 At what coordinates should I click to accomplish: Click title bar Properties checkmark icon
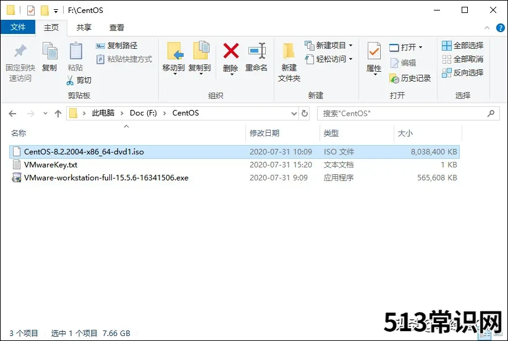tap(31, 11)
